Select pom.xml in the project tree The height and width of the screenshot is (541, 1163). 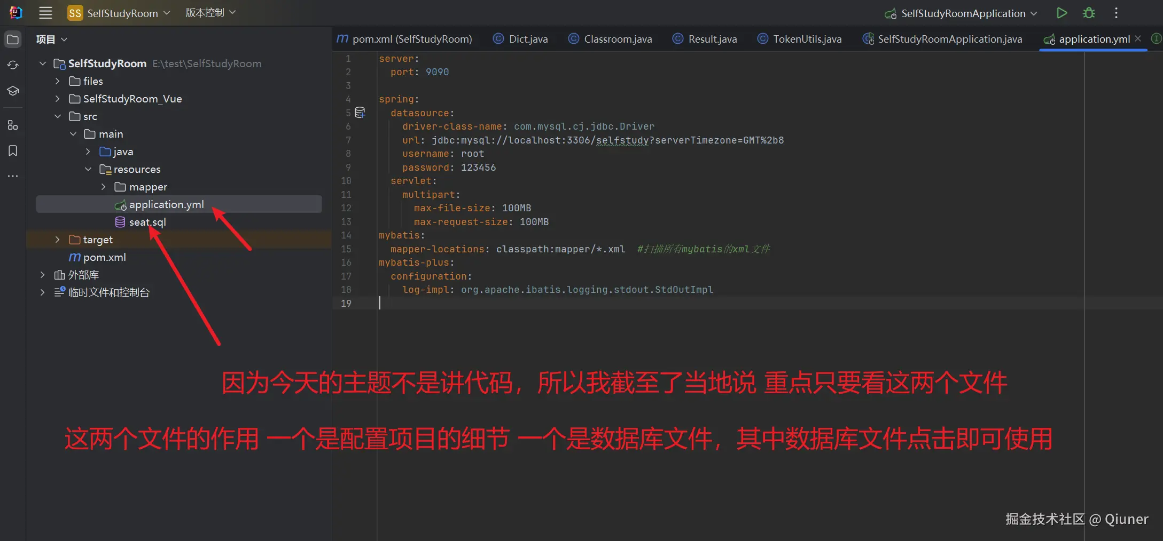179,257
